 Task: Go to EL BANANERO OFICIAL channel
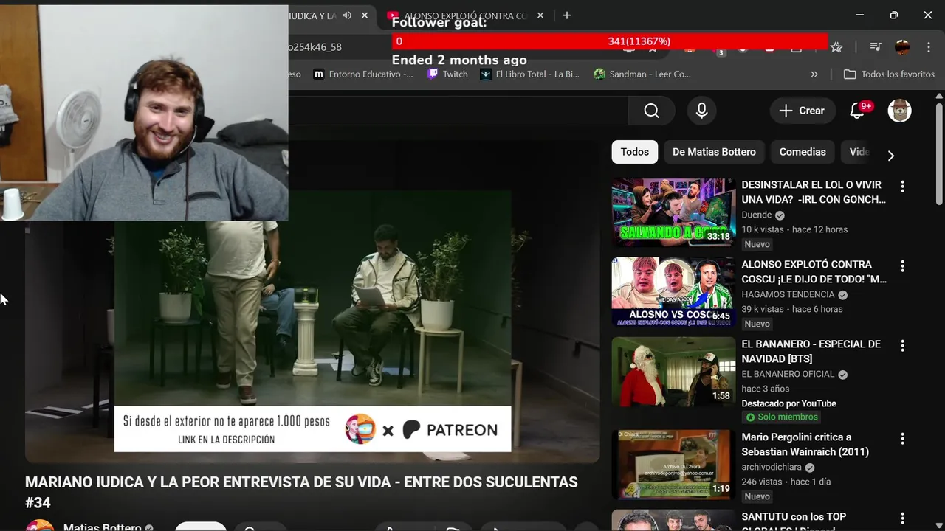pyautogui.click(x=788, y=374)
